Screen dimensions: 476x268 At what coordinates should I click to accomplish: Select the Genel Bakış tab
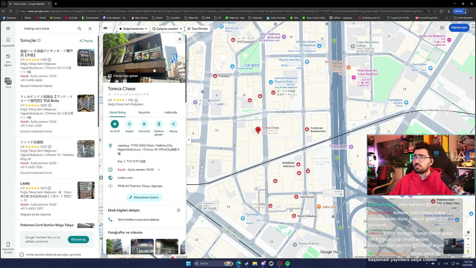click(118, 112)
